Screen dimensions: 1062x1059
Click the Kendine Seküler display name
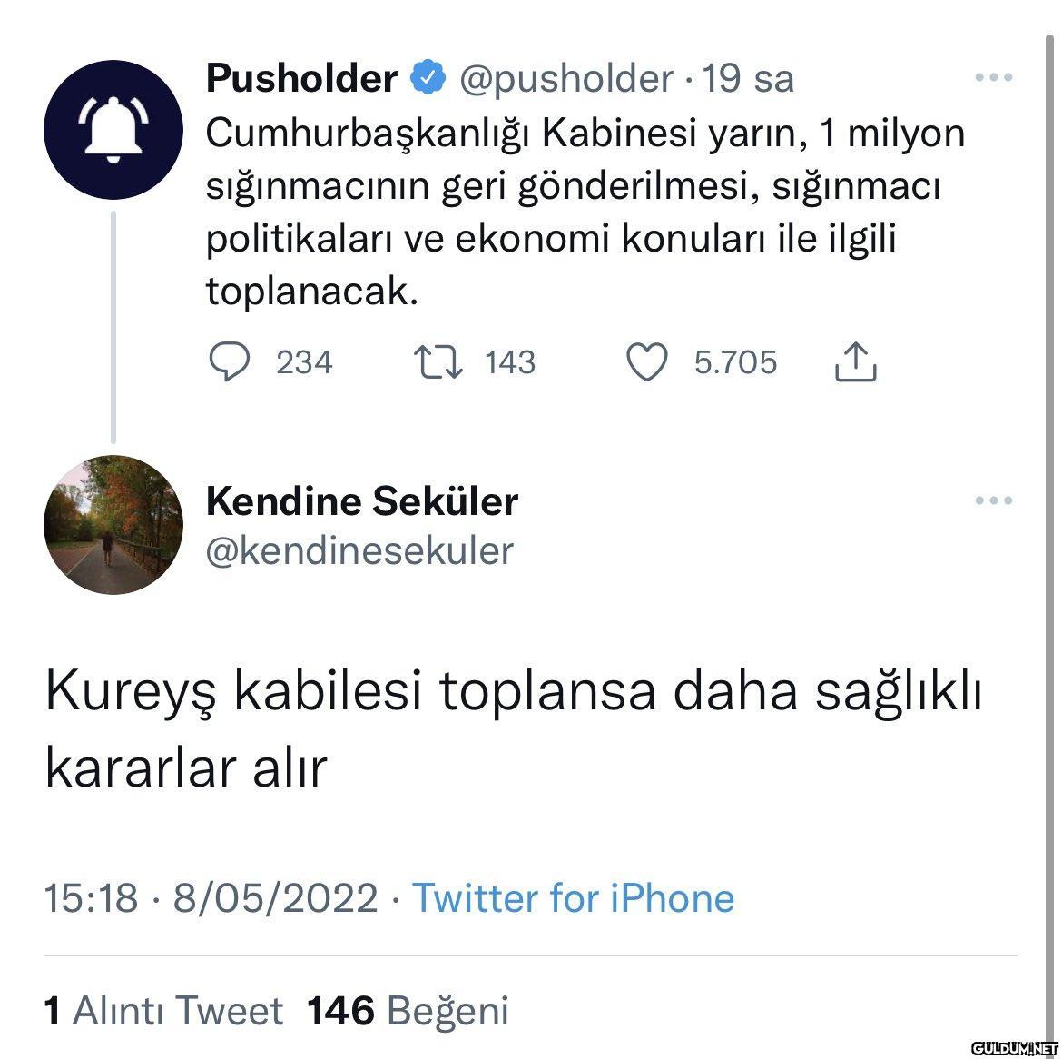362,501
